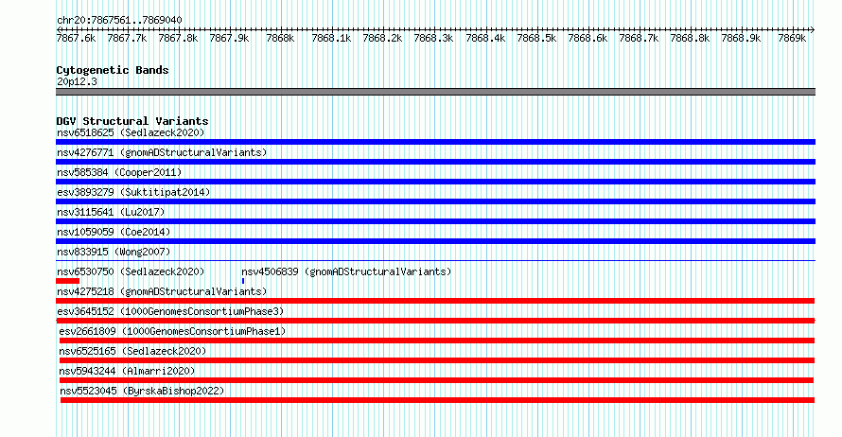Viewport: 842px width, 437px height.
Task: Click the DGV Structural Variants track title
Action: [x=132, y=121]
